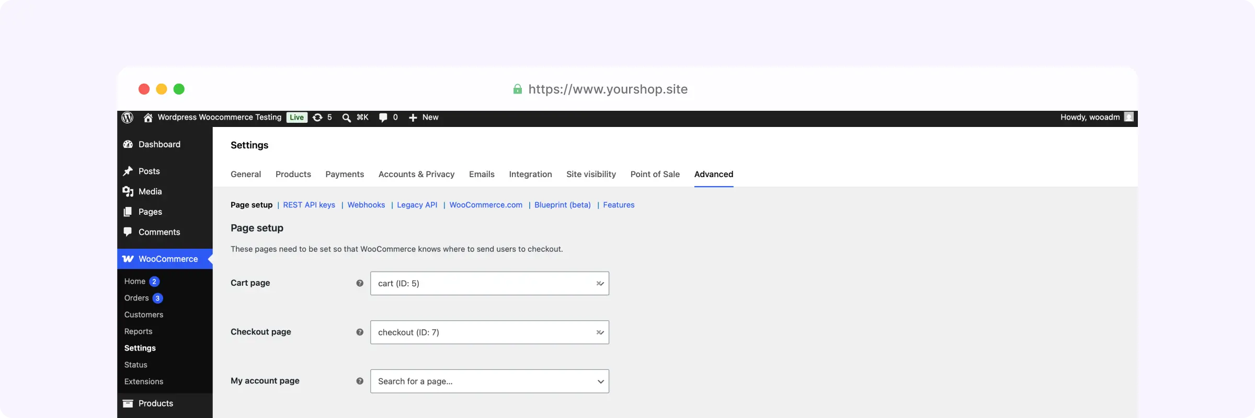
Task: Open the My account page dropdown
Action: (489, 381)
